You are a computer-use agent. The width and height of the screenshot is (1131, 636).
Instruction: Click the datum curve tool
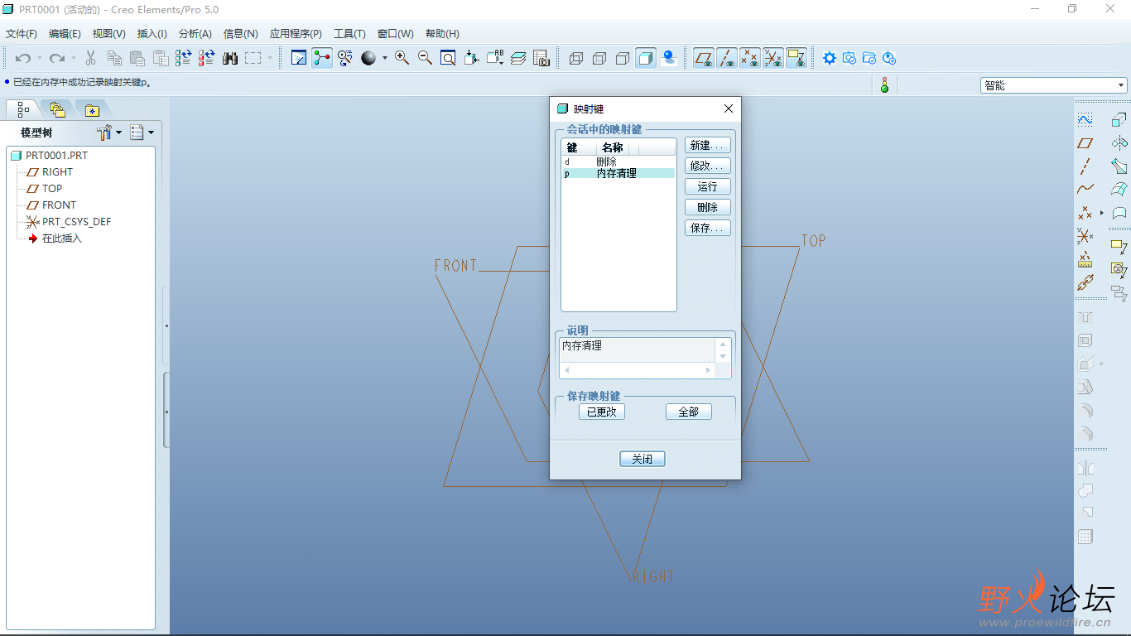1085,190
